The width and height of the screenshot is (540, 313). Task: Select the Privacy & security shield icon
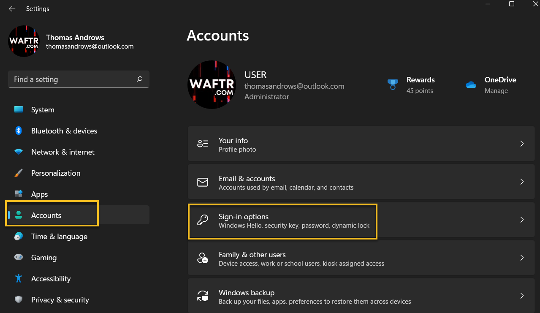coord(19,300)
